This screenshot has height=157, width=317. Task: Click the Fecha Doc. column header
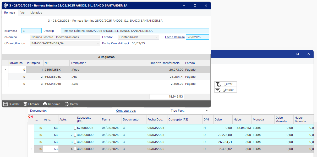tap(157, 119)
